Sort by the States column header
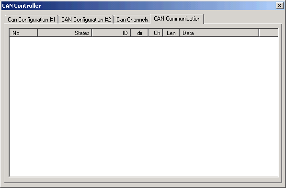 point(65,33)
